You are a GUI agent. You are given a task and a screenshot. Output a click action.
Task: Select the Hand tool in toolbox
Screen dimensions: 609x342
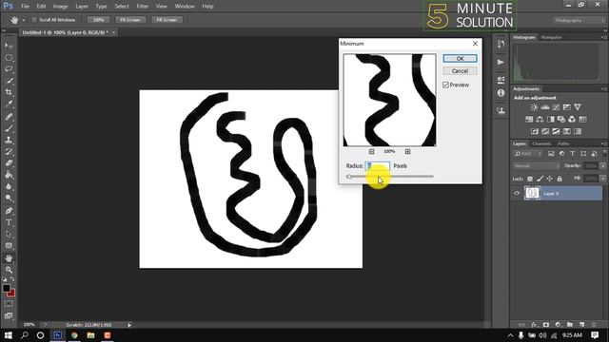9,258
